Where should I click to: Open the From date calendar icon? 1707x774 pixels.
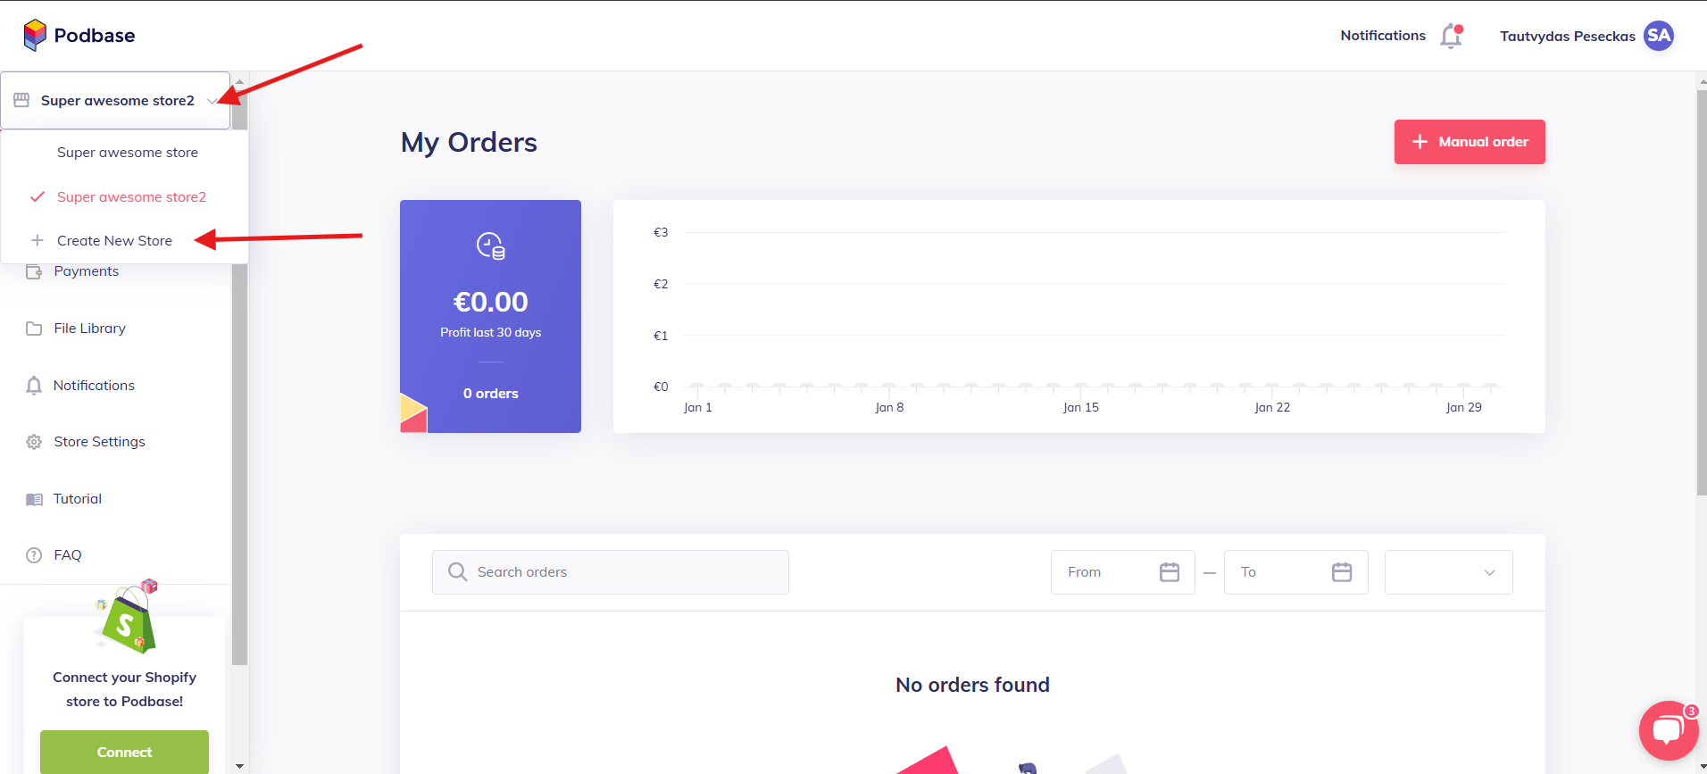(x=1169, y=572)
